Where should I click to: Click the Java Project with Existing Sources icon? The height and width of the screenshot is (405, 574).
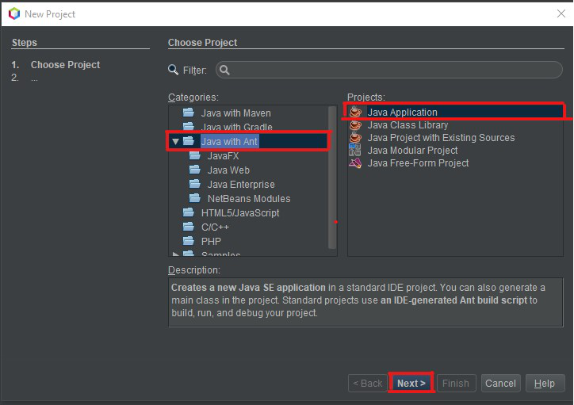[355, 138]
